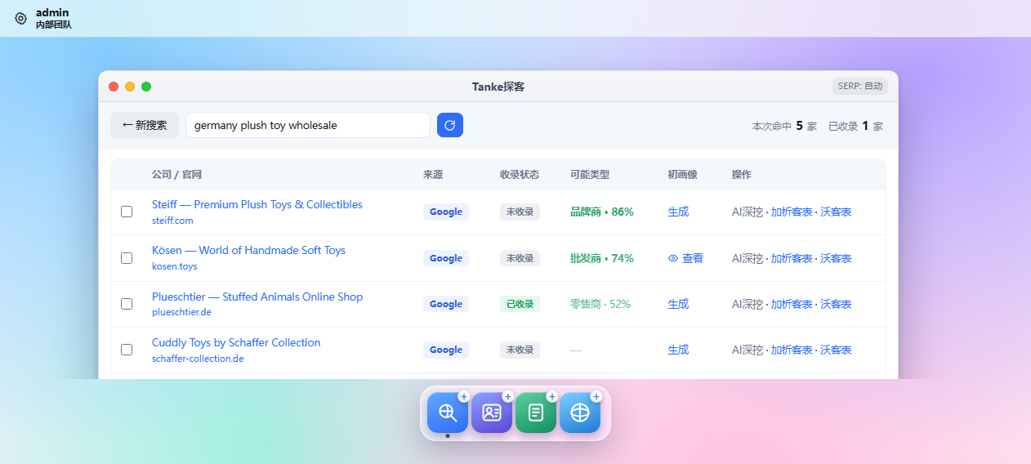Click the plus badge on document dock icon

(x=551, y=396)
